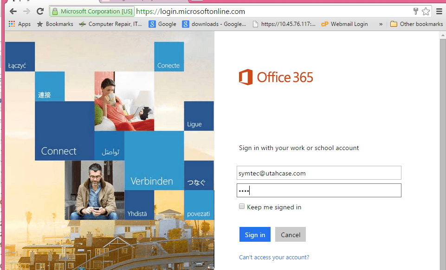Image resolution: width=446 pixels, height=270 pixels.
Task: Click the scrollbar up arrow
Action: [443, 35]
